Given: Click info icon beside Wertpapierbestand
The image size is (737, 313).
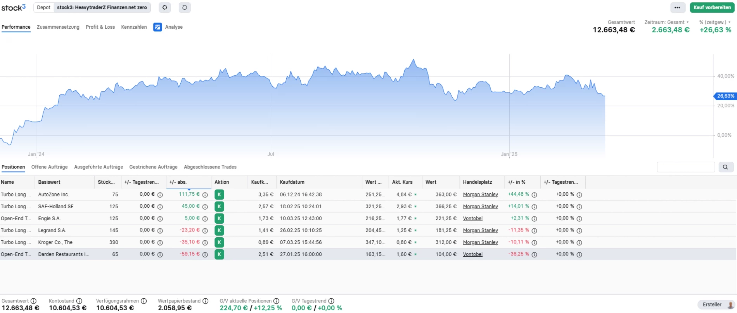Looking at the screenshot, I should (x=206, y=301).
